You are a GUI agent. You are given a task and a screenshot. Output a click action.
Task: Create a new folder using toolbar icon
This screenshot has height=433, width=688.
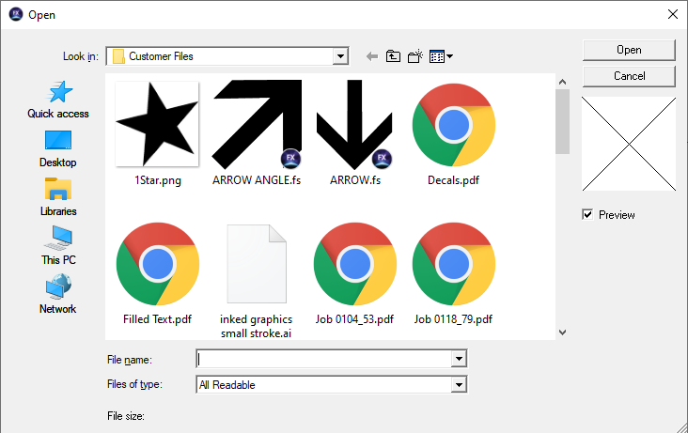[414, 56]
